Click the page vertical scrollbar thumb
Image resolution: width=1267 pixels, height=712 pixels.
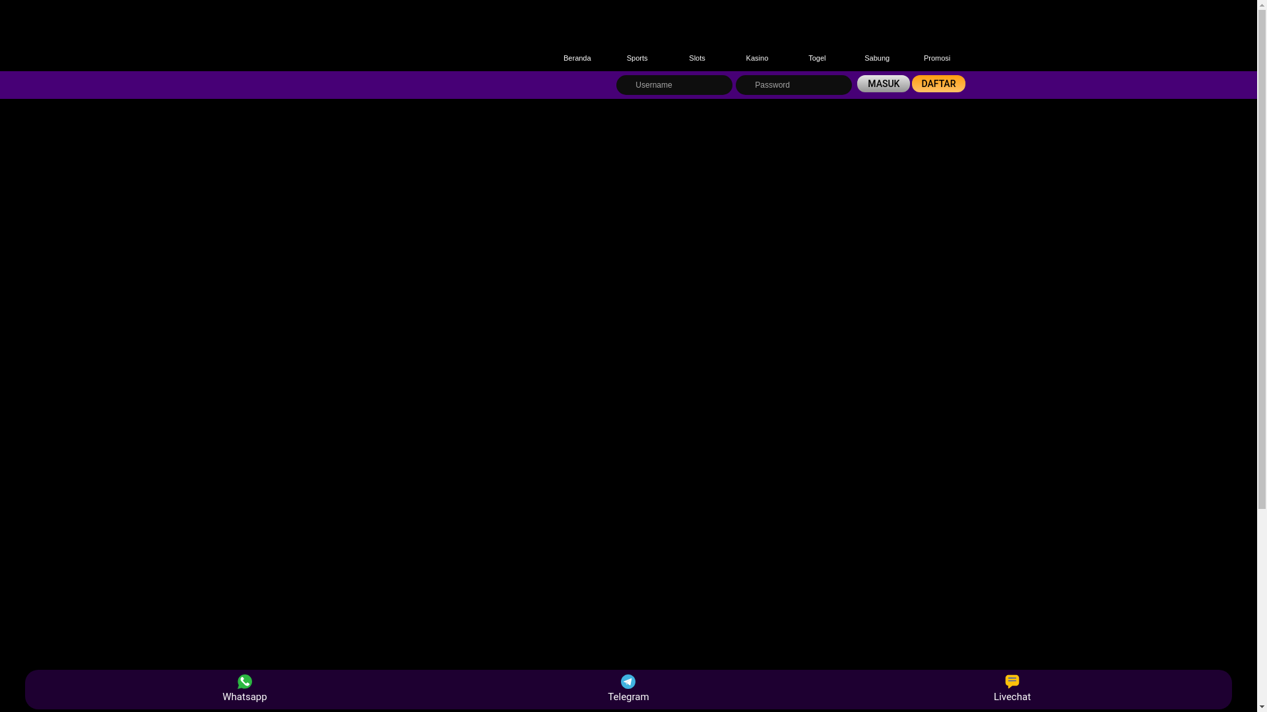(1262, 258)
